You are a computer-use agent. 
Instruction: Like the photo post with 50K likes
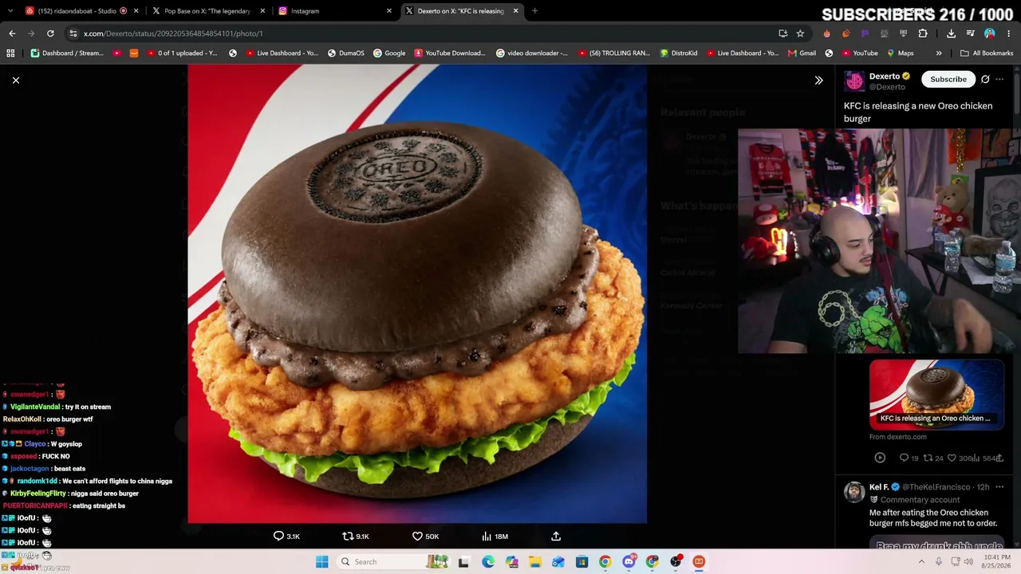pos(425,537)
